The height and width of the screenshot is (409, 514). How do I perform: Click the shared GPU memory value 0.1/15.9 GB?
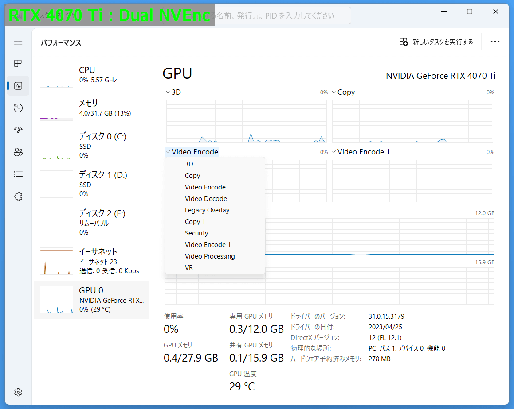coord(256,358)
